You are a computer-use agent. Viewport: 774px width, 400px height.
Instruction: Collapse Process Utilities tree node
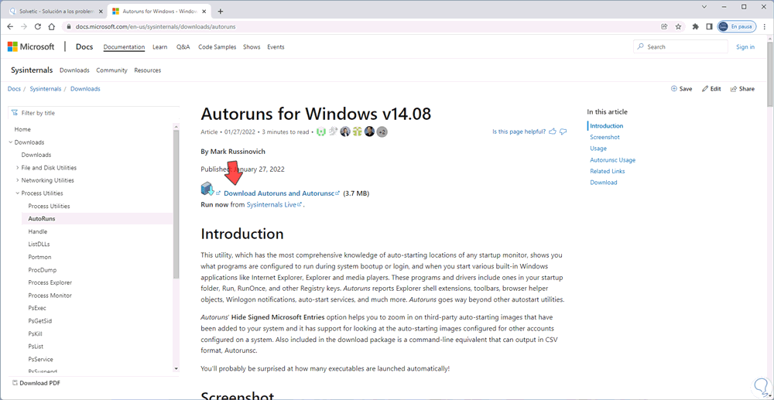17,193
